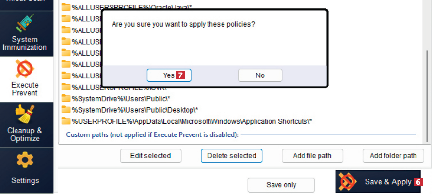
Task: Select the Application Shortcuts path entry
Action: click(x=192, y=121)
